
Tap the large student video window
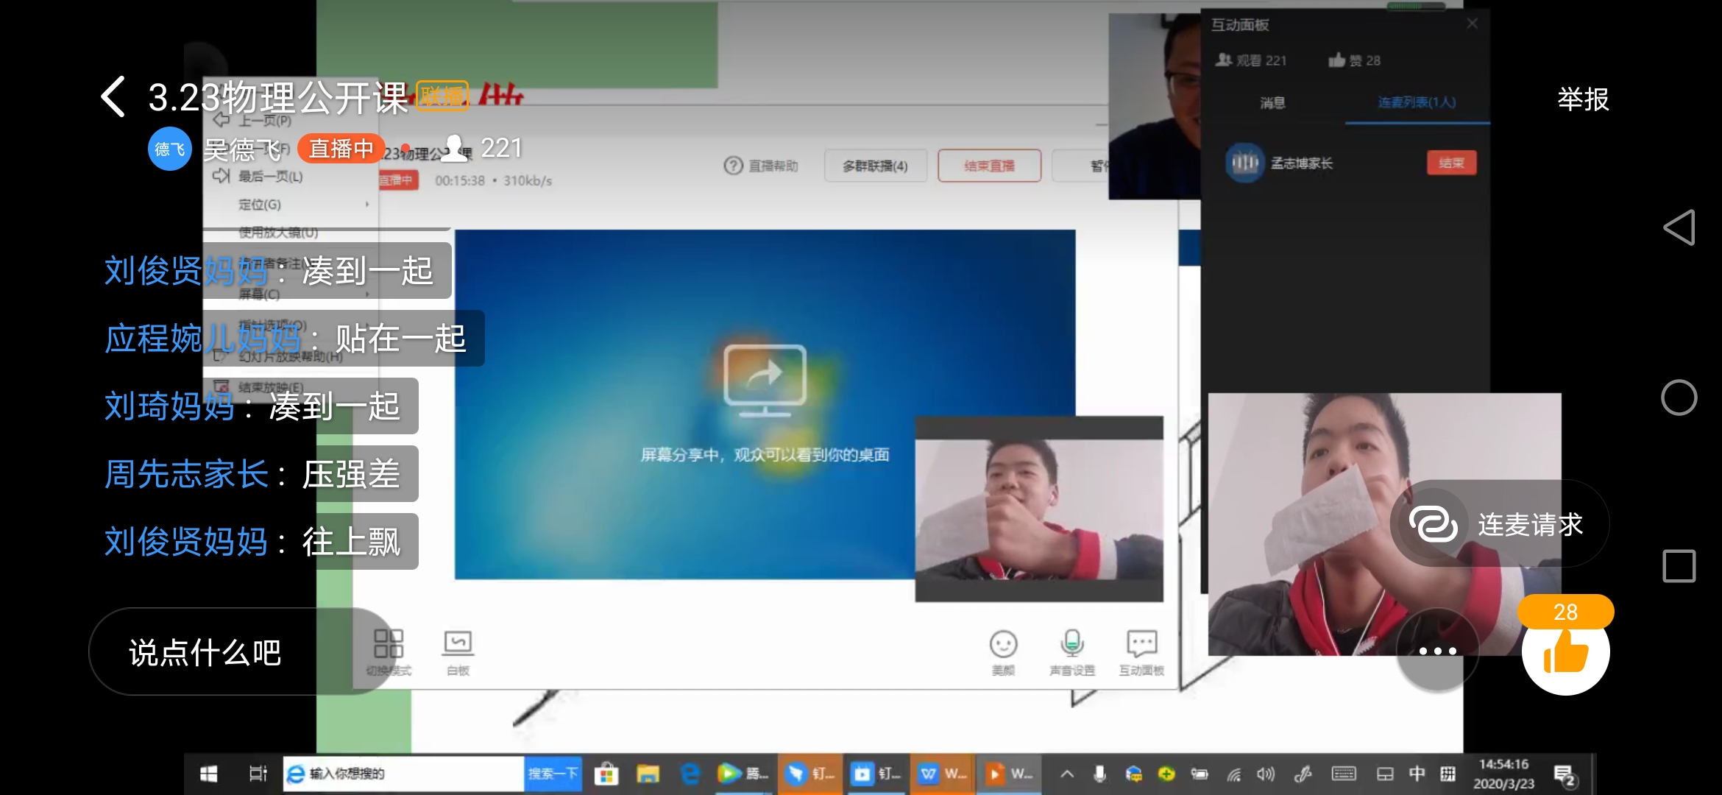click(x=1384, y=524)
